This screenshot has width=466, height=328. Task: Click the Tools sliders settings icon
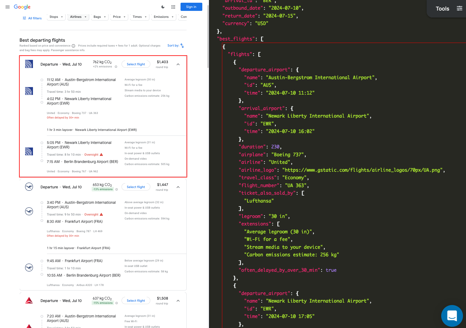[459, 8]
